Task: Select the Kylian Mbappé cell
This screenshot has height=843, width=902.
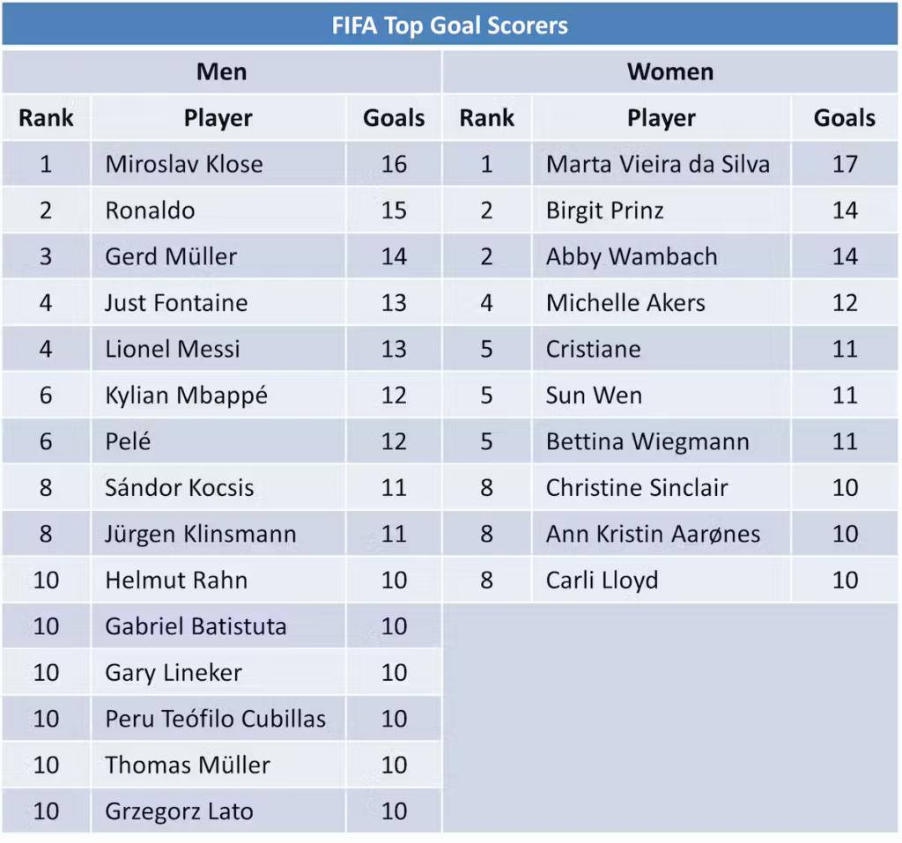Action: [x=186, y=396]
